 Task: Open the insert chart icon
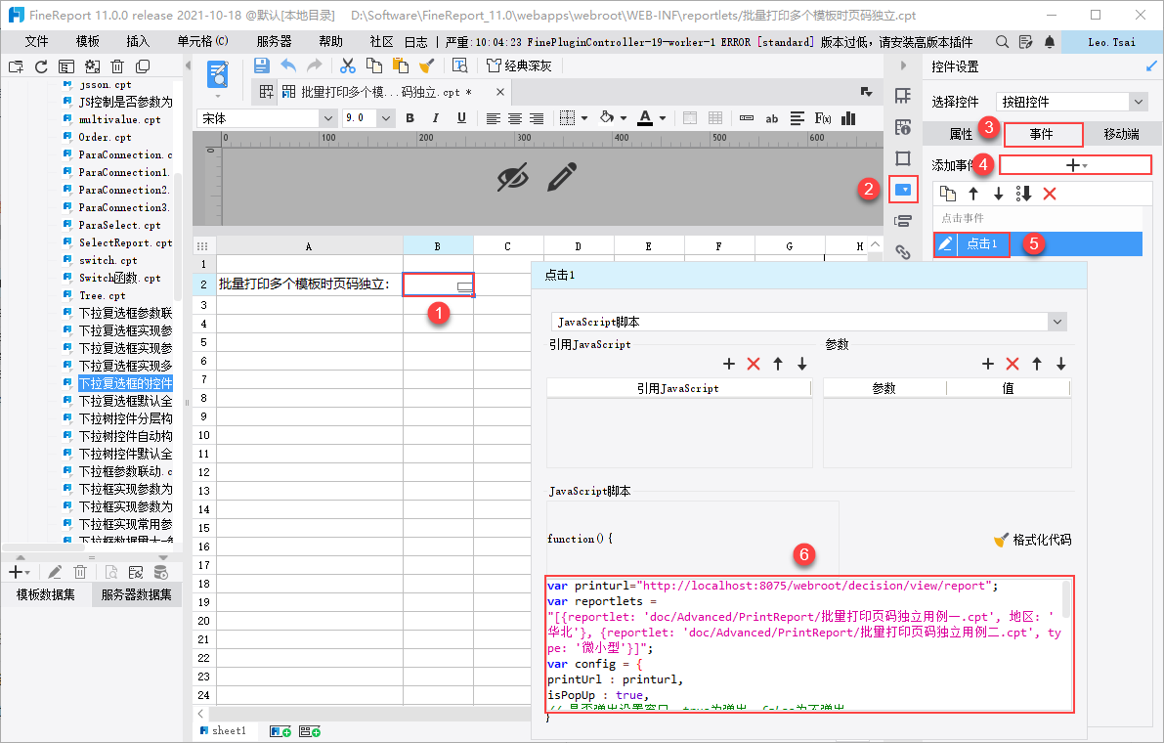[x=848, y=118]
